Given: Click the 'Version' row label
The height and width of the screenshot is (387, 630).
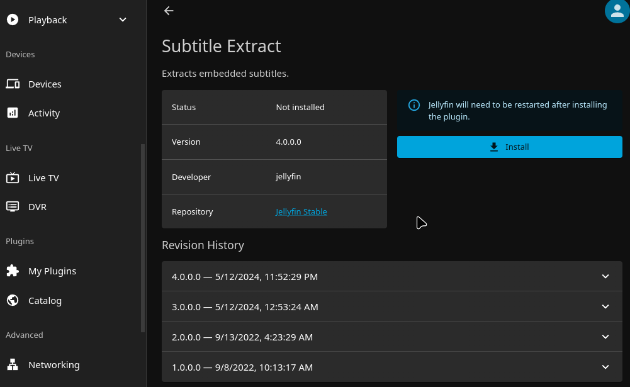Looking at the screenshot, I should point(186,142).
